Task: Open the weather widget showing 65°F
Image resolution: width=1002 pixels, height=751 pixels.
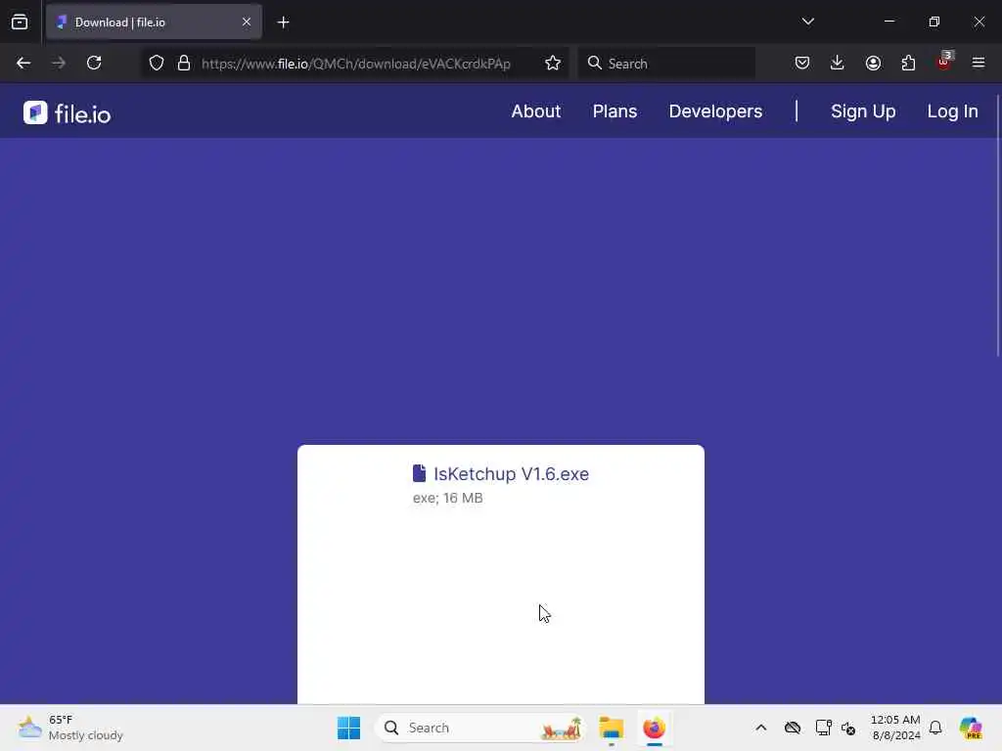Action: 70,728
